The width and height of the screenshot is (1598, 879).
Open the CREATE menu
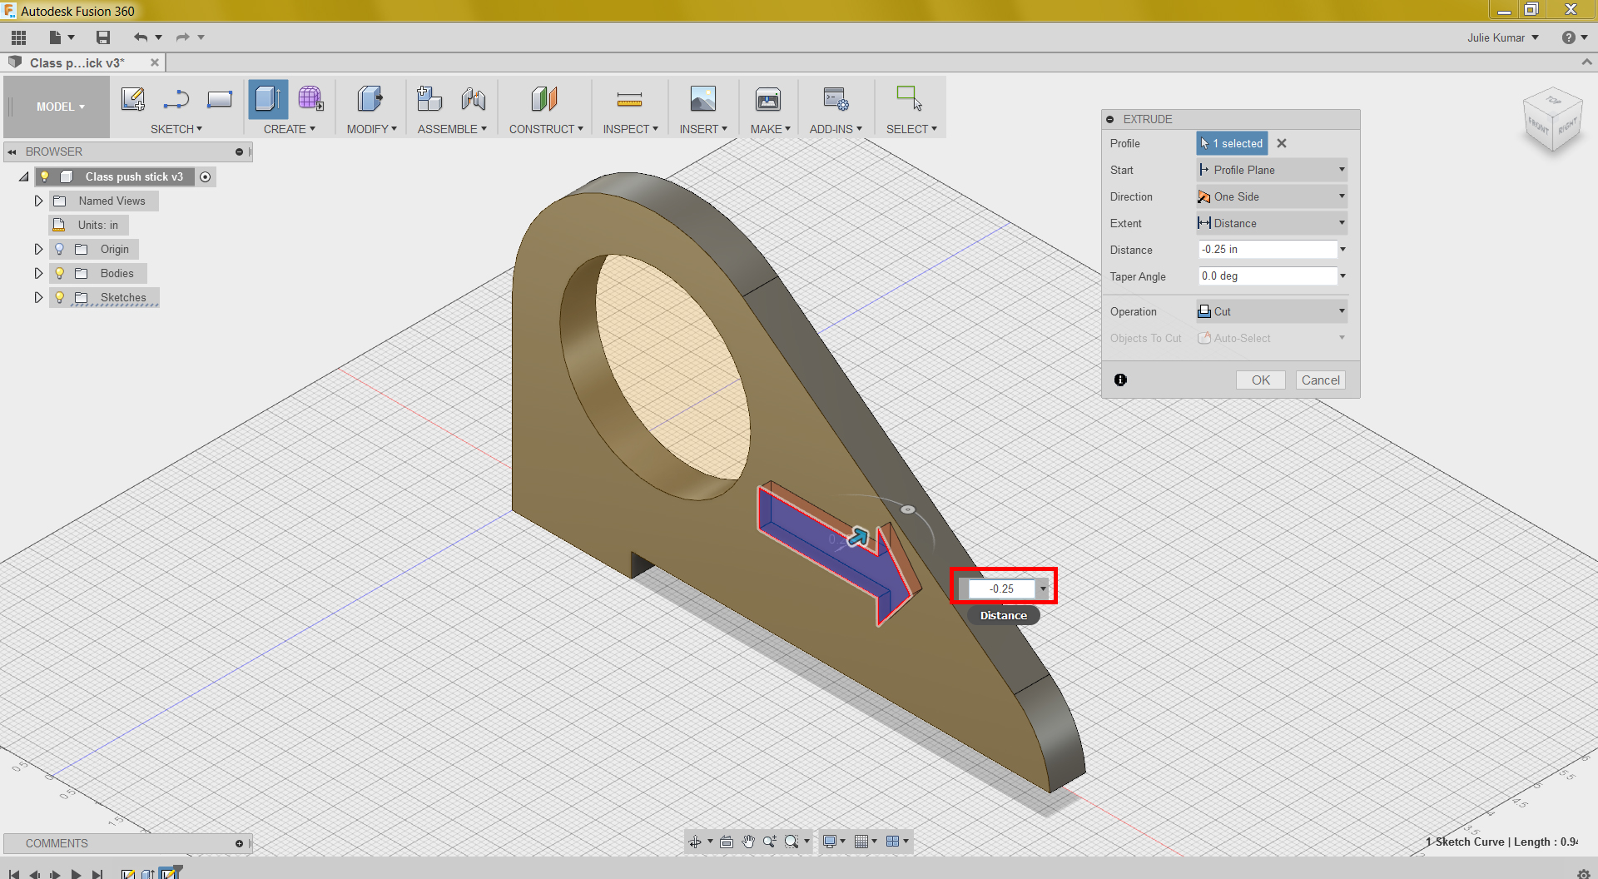click(290, 129)
